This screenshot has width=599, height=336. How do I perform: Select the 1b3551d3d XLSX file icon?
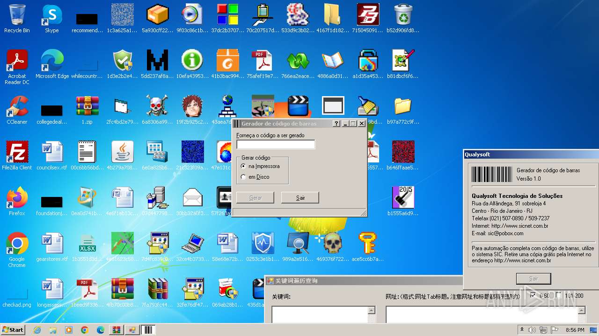click(87, 247)
